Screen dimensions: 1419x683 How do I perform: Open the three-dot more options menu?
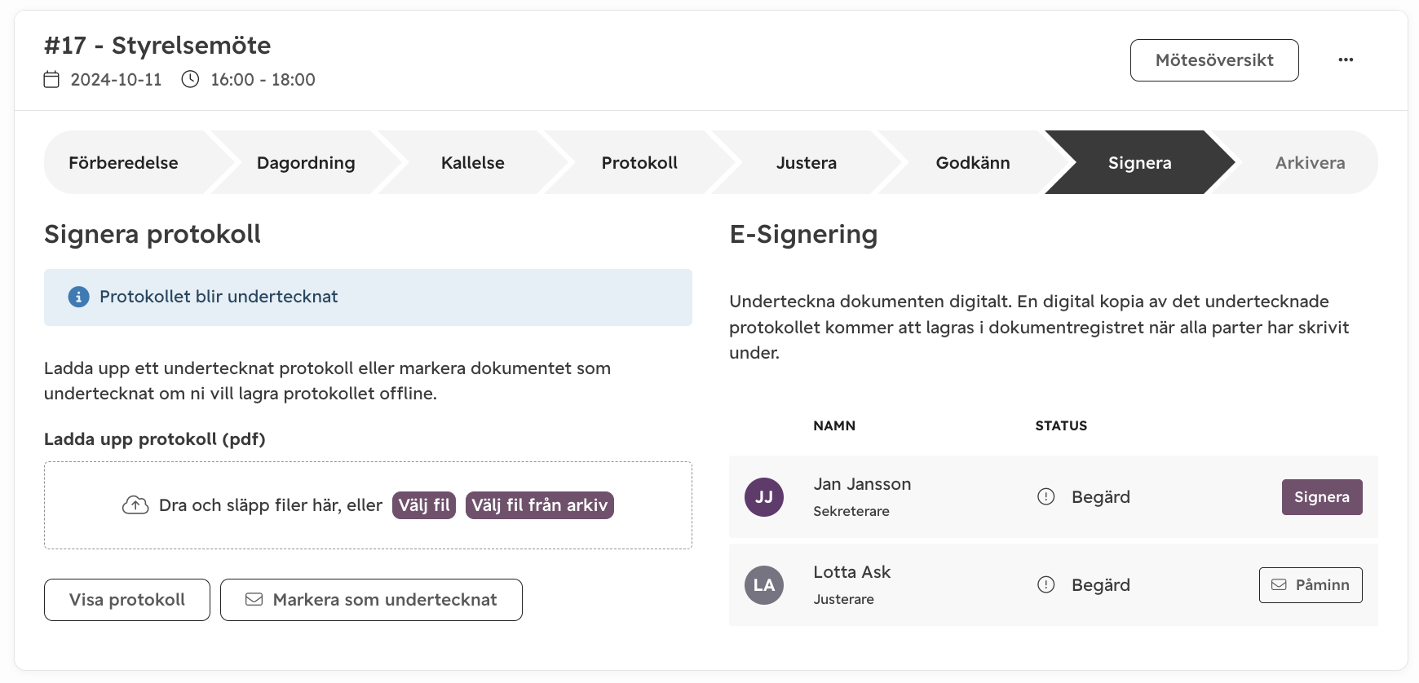pos(1346,59)
